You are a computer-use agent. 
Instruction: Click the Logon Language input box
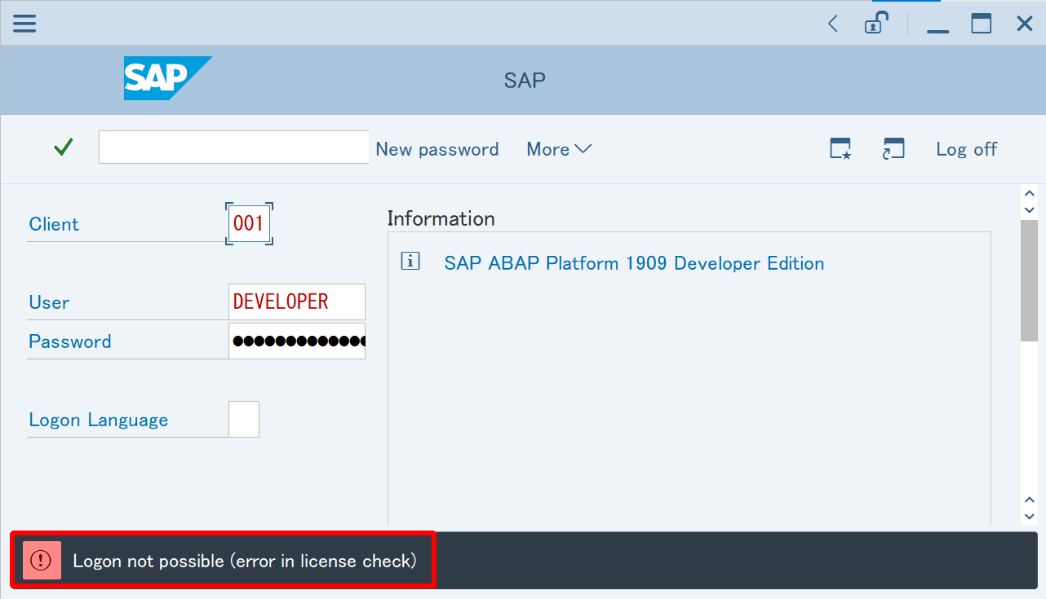point(244,419)
